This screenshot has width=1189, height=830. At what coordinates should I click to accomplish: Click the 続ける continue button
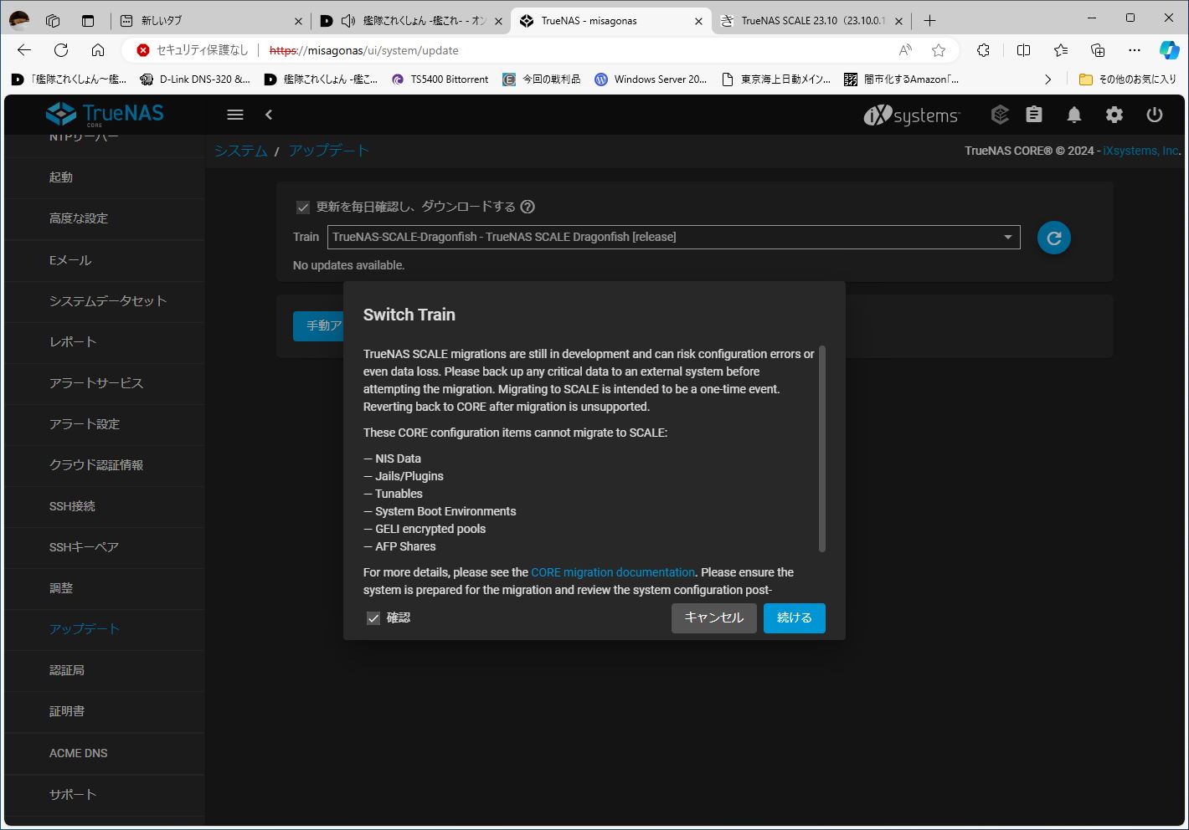795,618
